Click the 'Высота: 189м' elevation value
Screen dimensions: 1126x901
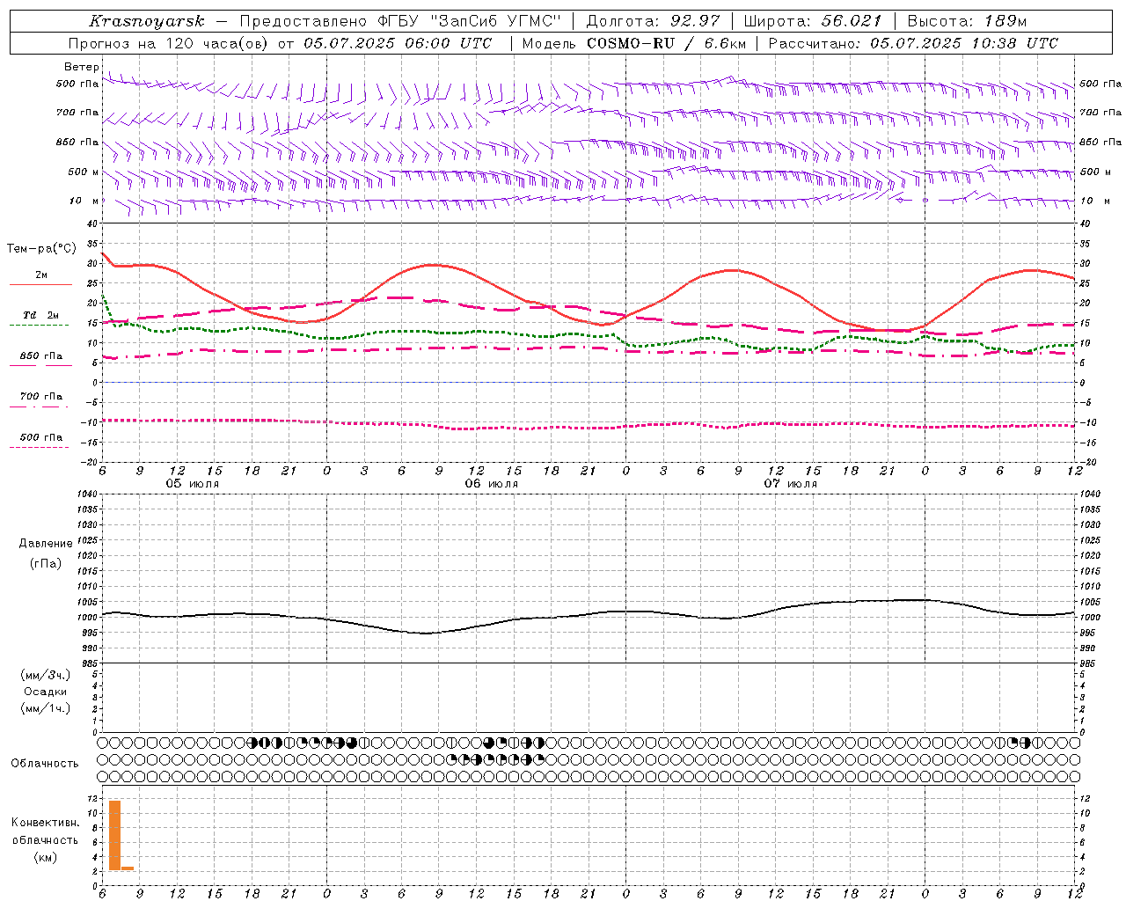[967, 21]
